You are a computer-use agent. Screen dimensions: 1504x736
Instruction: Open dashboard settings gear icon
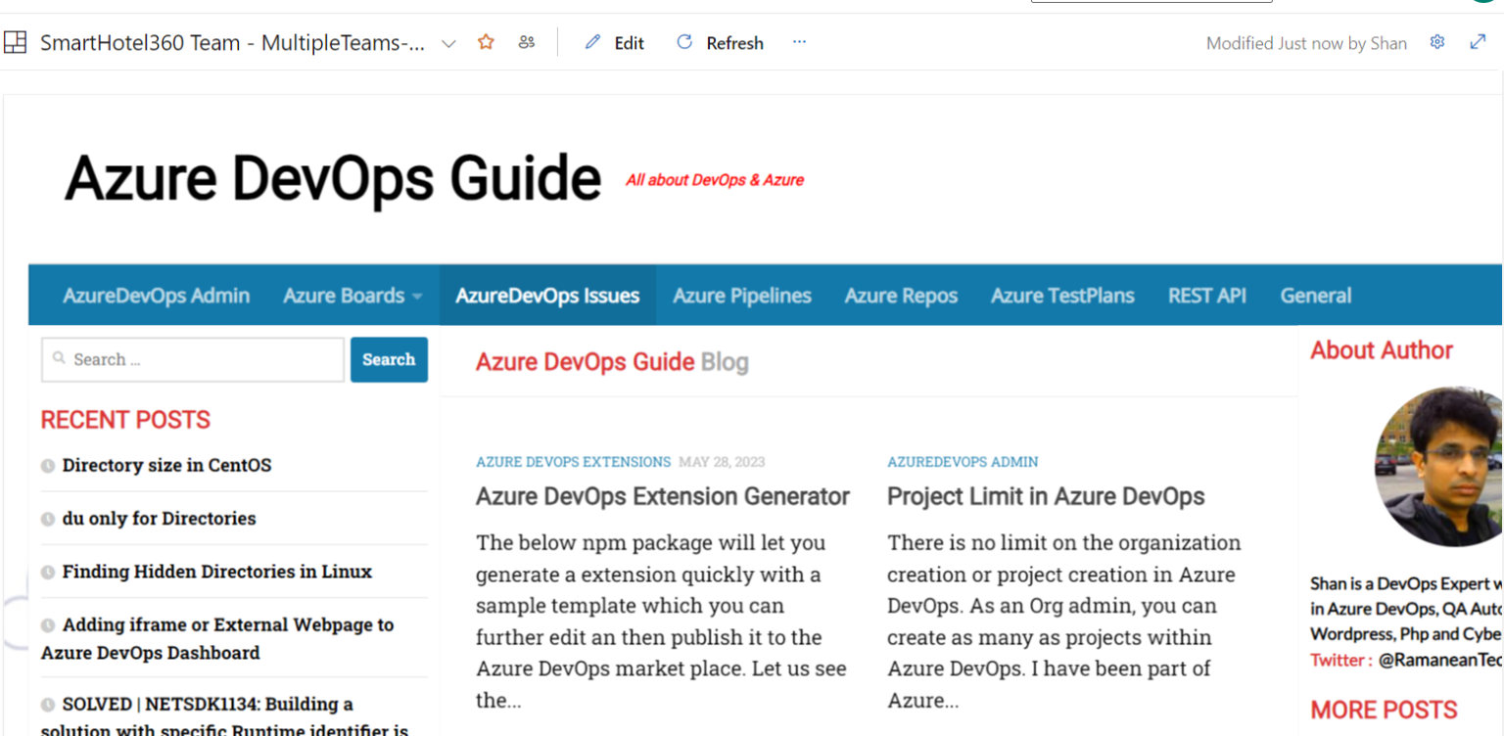1437,42
